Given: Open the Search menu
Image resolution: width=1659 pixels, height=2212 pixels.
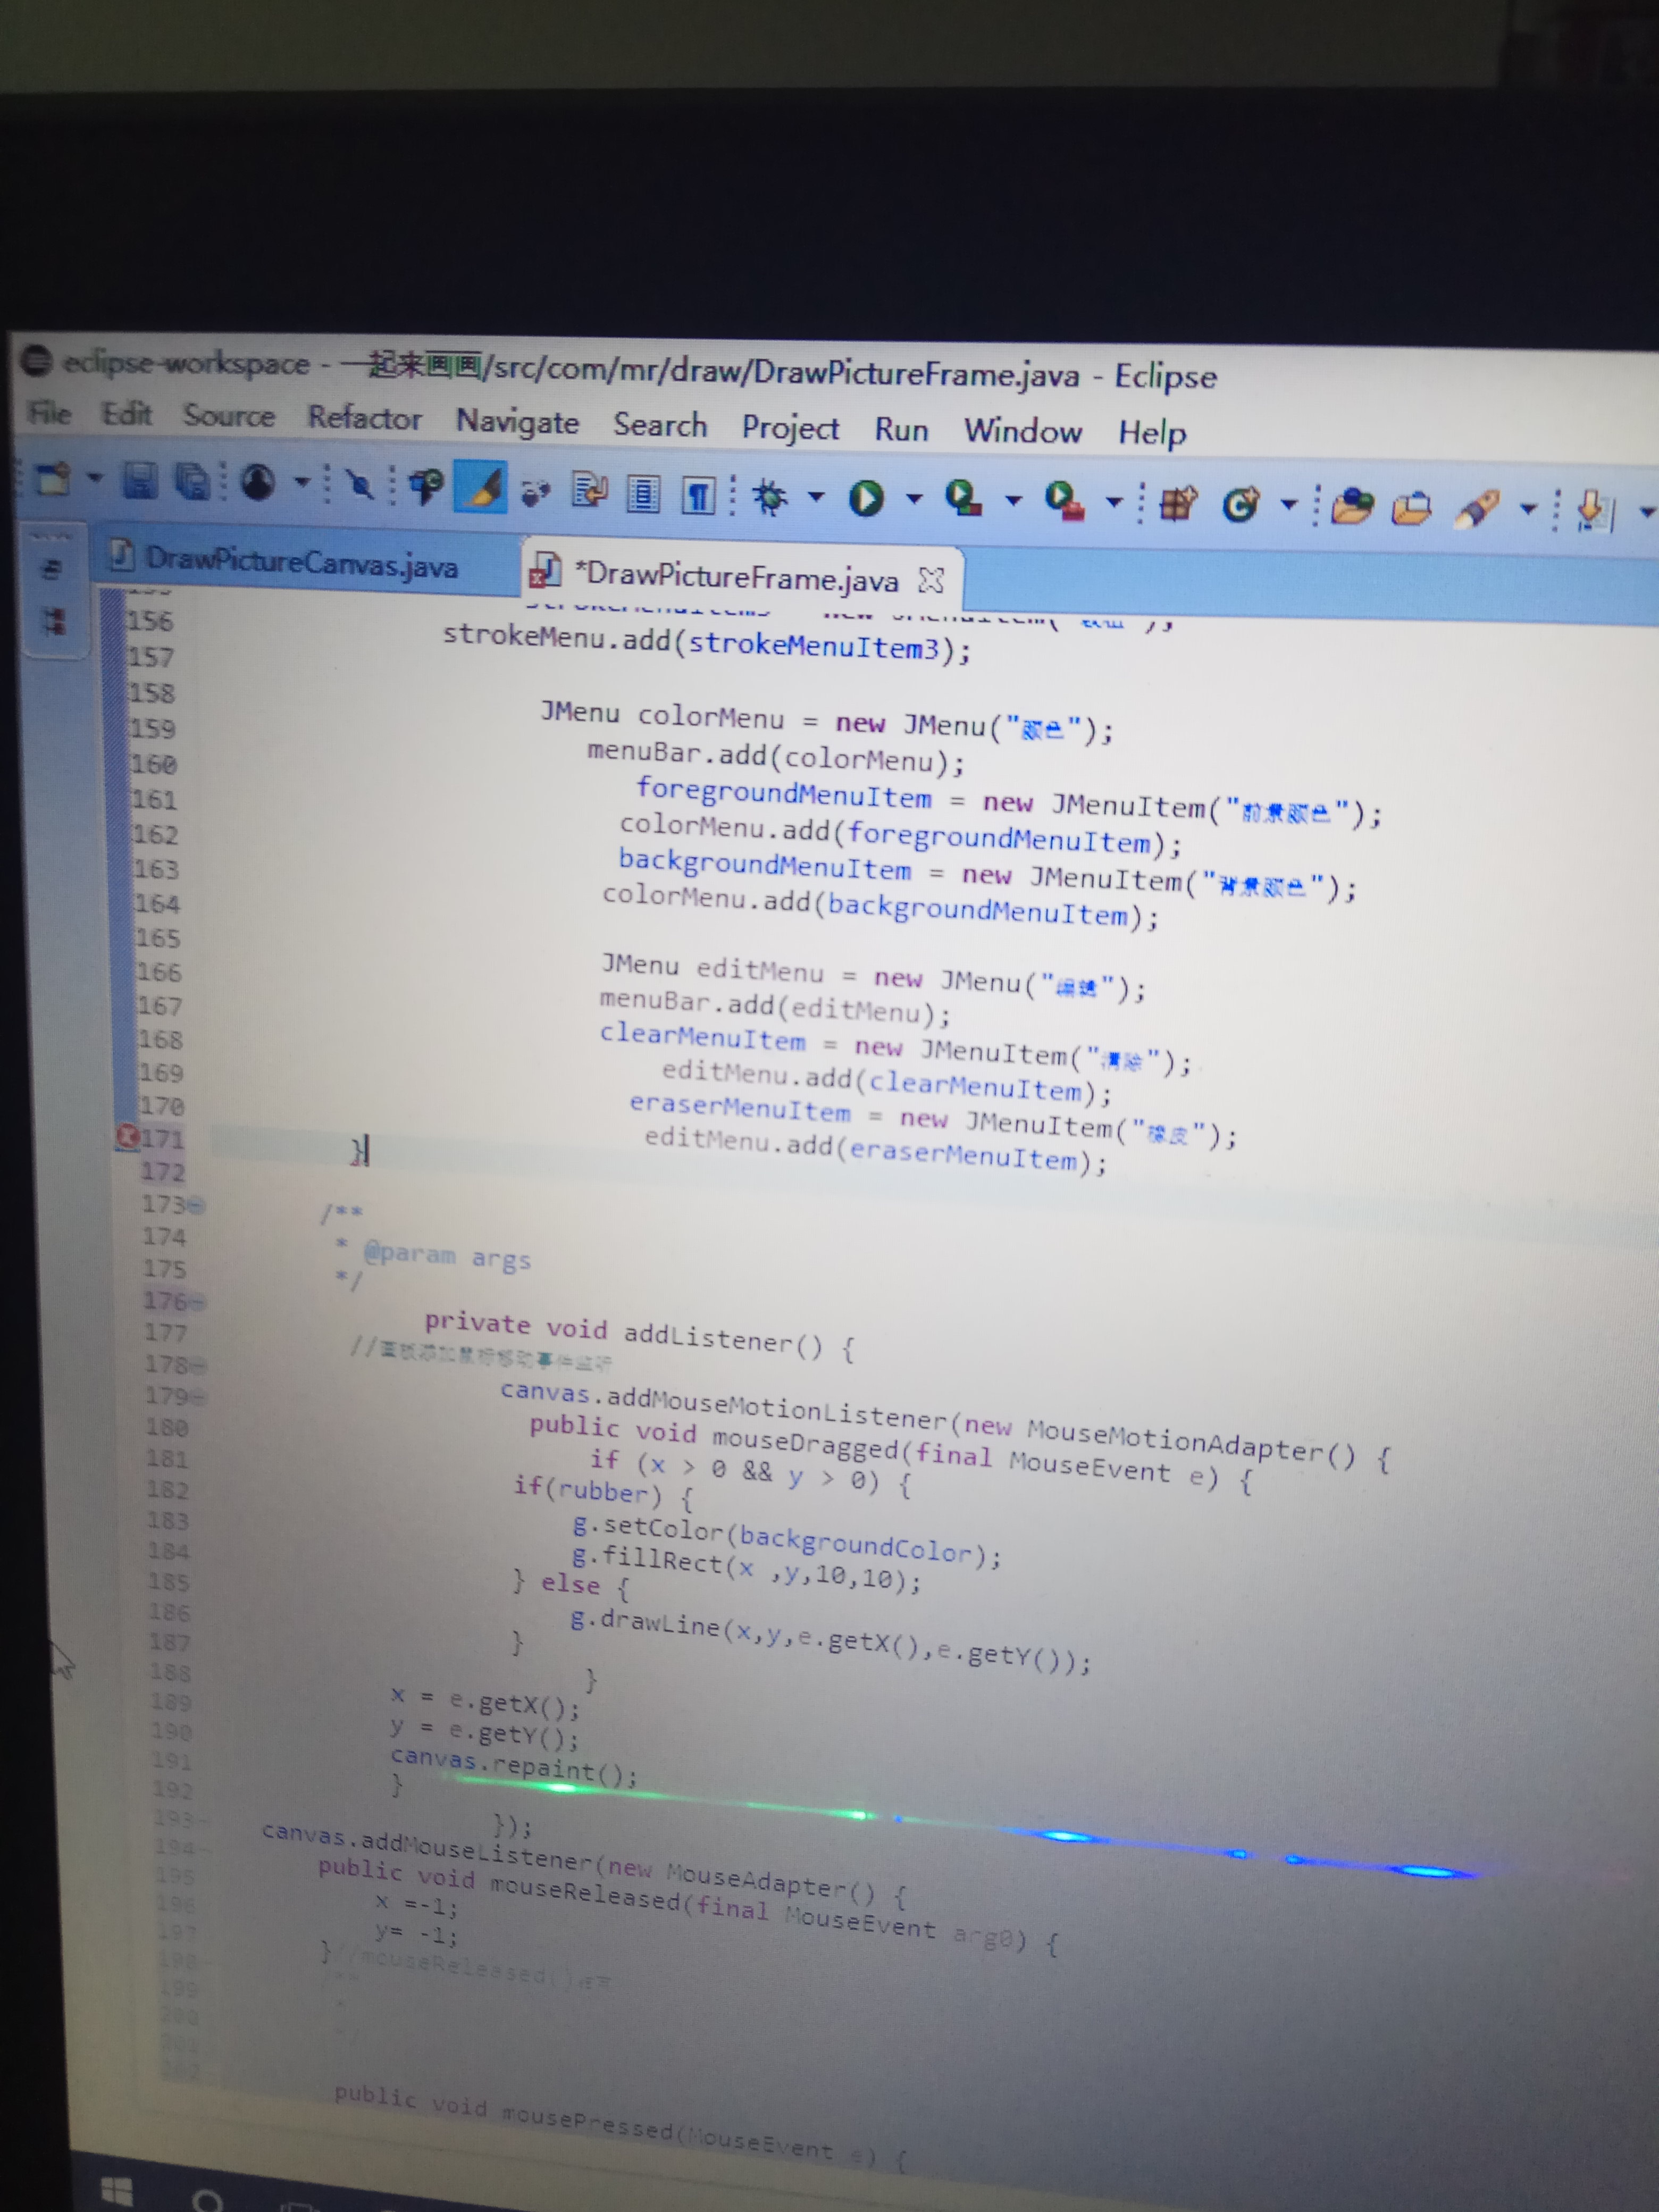Looking at the screenshot, I should coord(660,425).
